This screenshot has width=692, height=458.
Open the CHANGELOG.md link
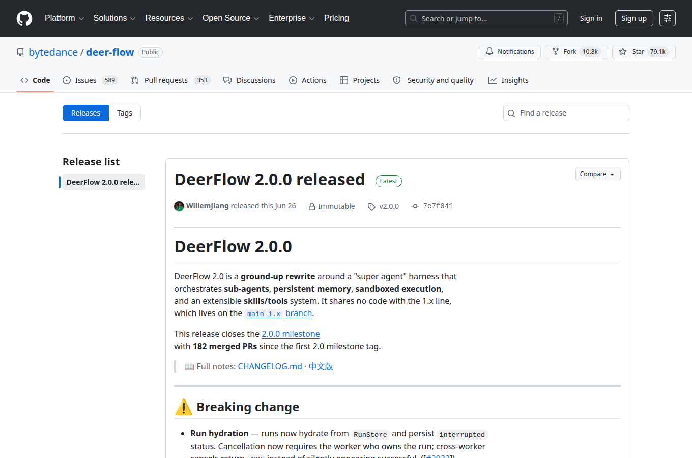point(270,367)
